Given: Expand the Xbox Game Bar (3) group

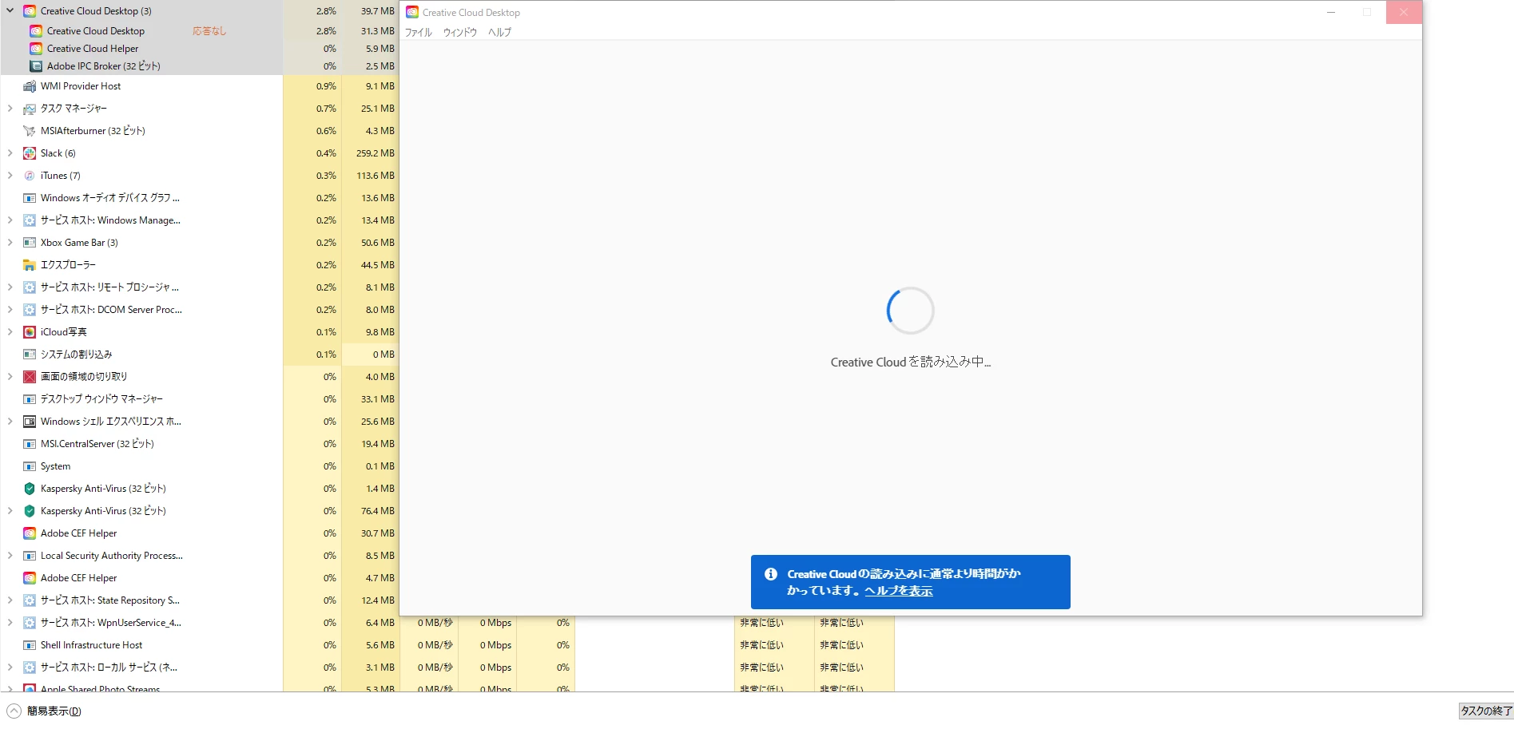Looking at the screenshot, I should (10, 243).
